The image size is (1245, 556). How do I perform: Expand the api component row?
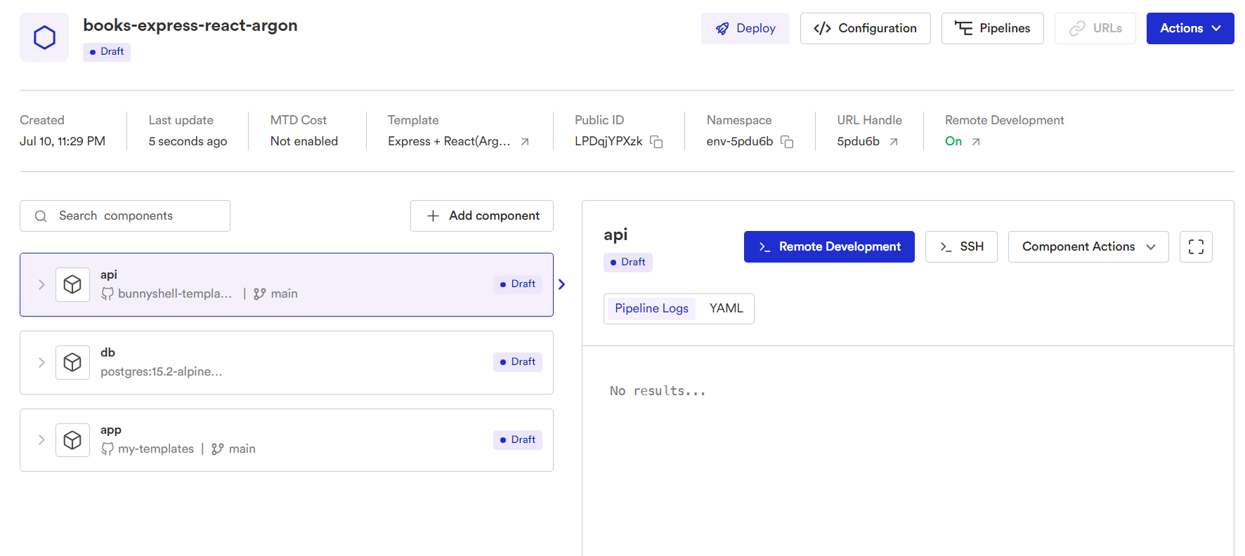(x=41, y=284)
